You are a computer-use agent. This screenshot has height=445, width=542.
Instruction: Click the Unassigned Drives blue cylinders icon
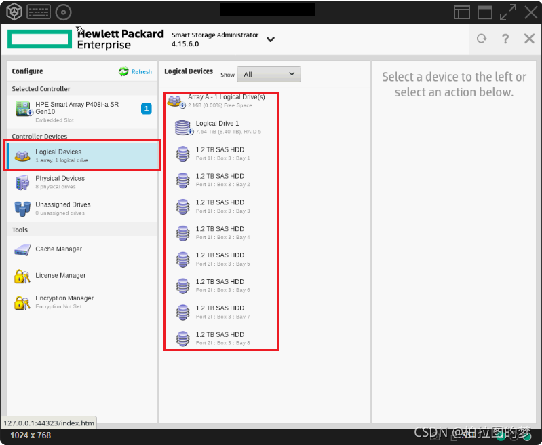pos(22,209)
